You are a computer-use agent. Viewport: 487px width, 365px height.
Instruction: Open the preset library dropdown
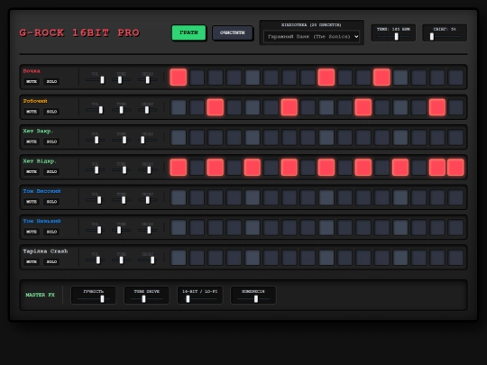click(x=311, y=37)
